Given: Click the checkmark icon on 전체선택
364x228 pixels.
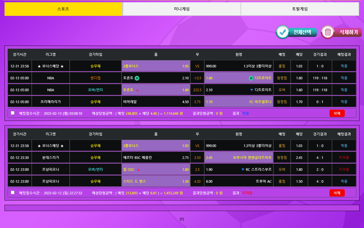Looking at the screenshot, I should [282, 32].
